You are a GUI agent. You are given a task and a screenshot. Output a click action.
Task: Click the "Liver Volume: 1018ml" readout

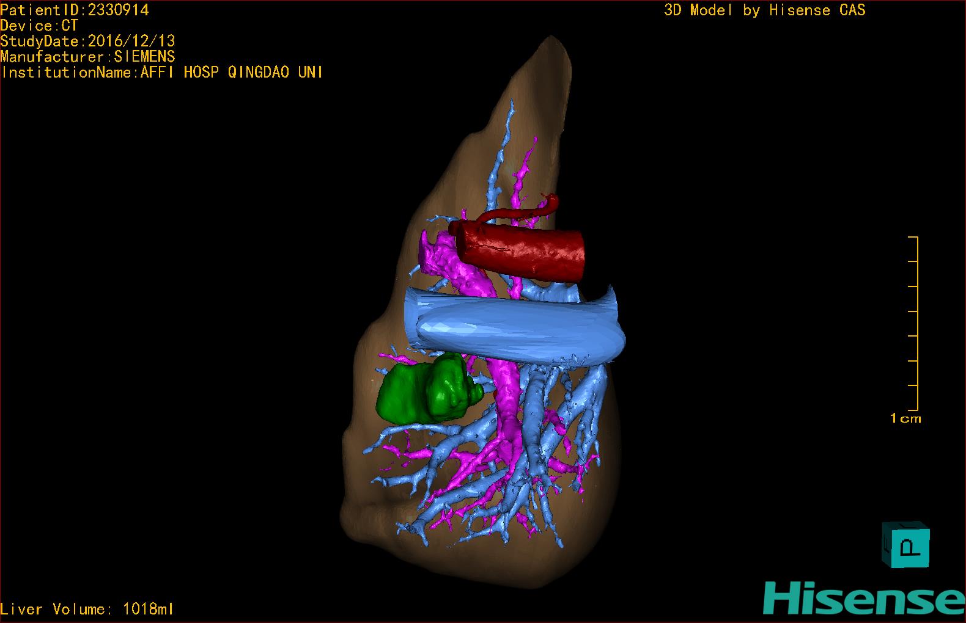(x=87, y=609)
